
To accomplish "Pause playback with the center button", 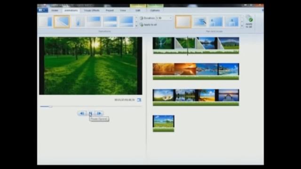I will pos(90,114).
